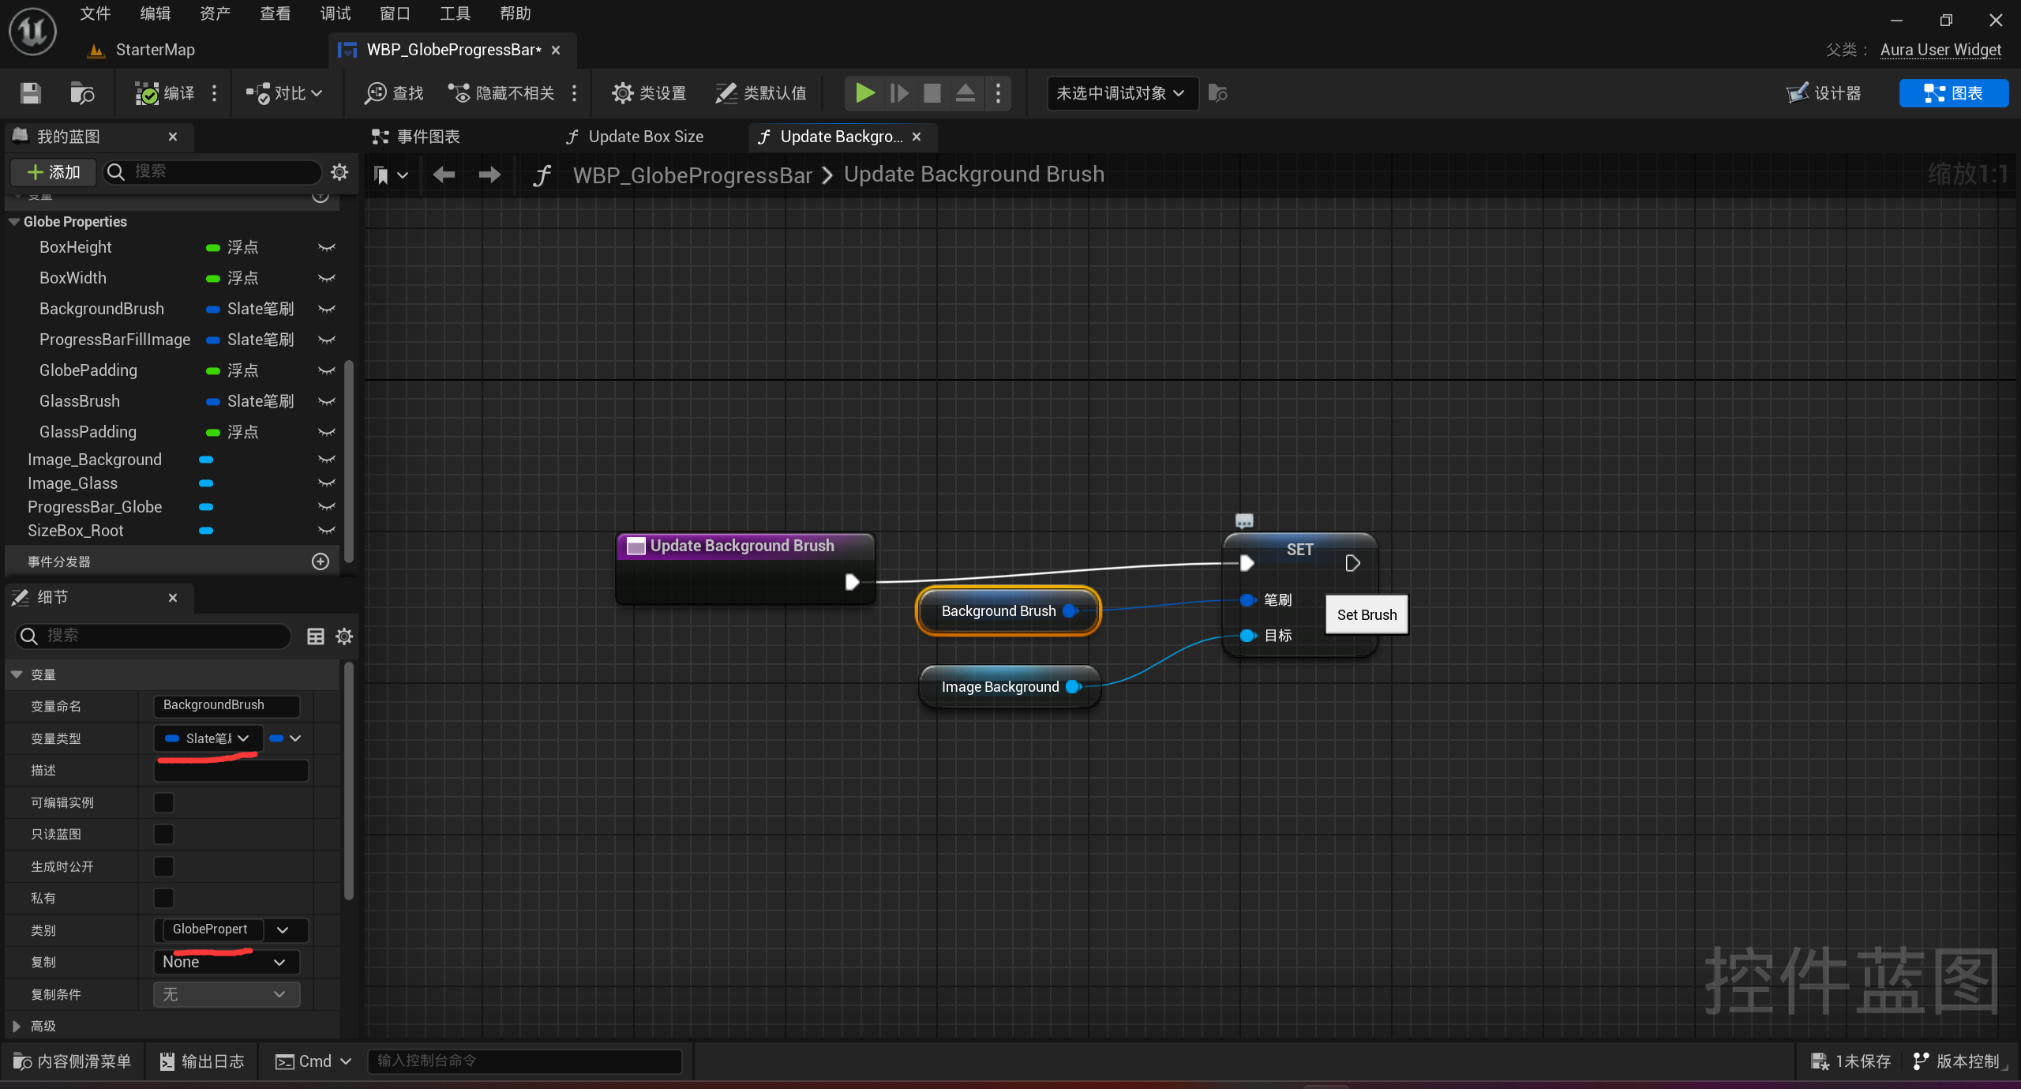
Task: Open the 事件图表 event graph tab
Action: click(x=417, y=137)
